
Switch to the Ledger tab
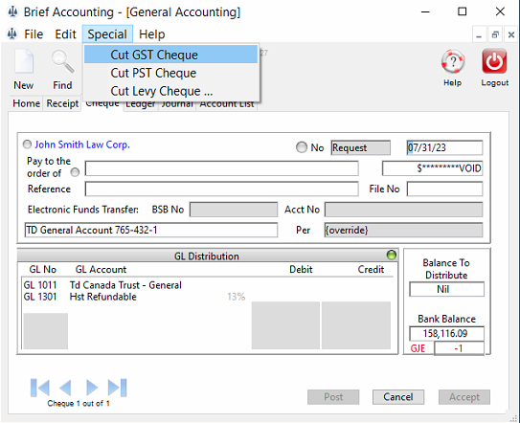tap(141, 105)
